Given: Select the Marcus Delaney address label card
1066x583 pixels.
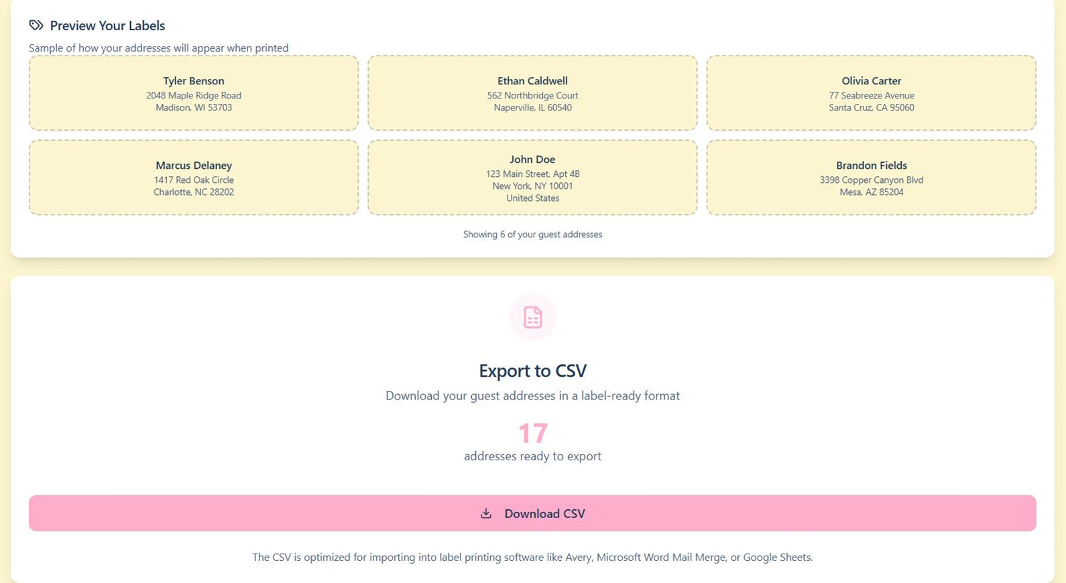Looking at the screenshot, I should pos(193,178).
